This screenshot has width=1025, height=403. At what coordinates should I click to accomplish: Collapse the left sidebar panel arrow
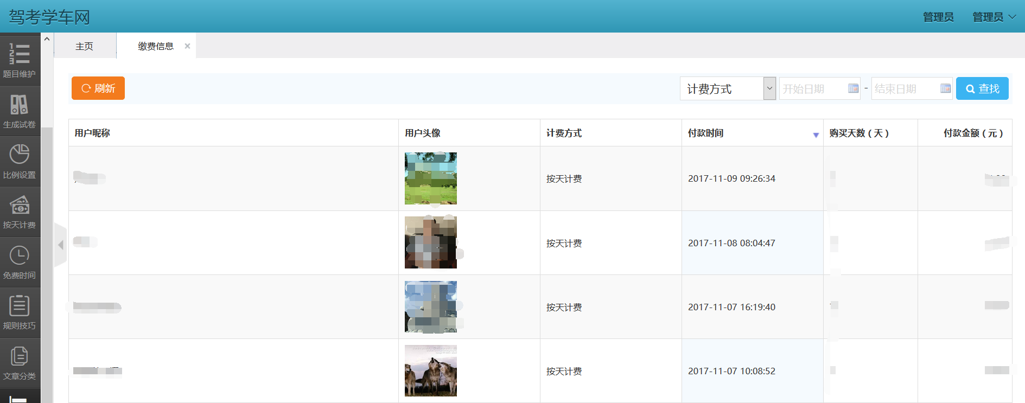tap(61, 245)
